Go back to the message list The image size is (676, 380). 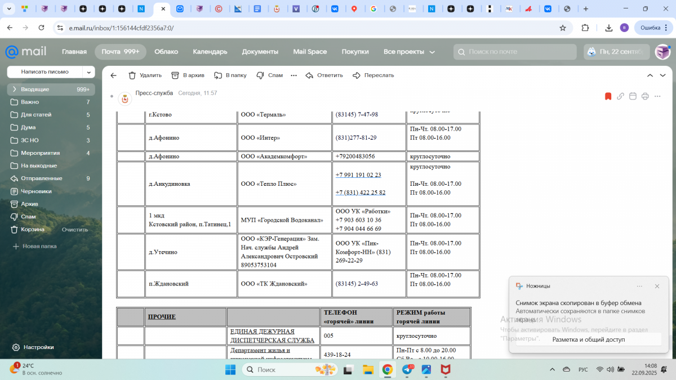(x=113, y=75)
